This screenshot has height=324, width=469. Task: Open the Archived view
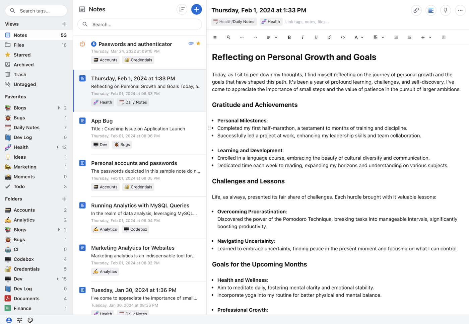pos(23,65)
